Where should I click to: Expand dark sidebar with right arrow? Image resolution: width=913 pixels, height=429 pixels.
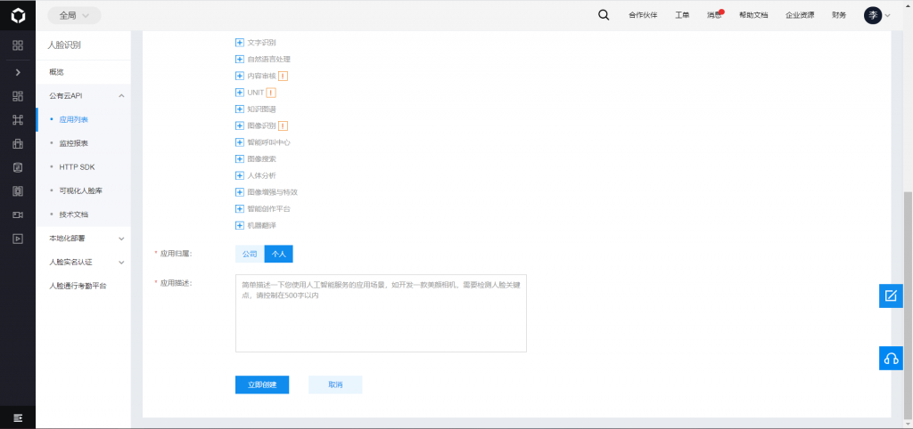point(18,72)
